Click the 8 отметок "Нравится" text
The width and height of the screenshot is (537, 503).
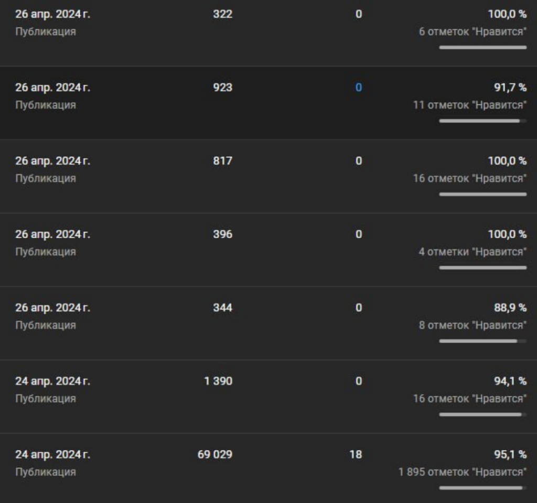(x=472, y=325)
